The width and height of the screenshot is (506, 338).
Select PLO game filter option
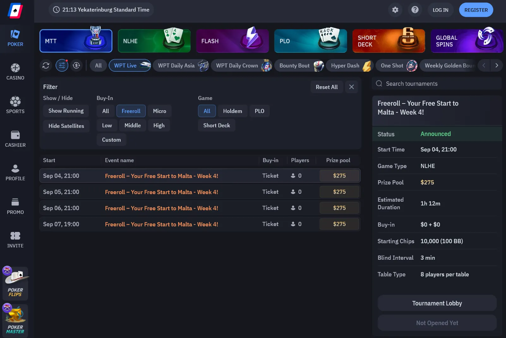click(260, 111)
